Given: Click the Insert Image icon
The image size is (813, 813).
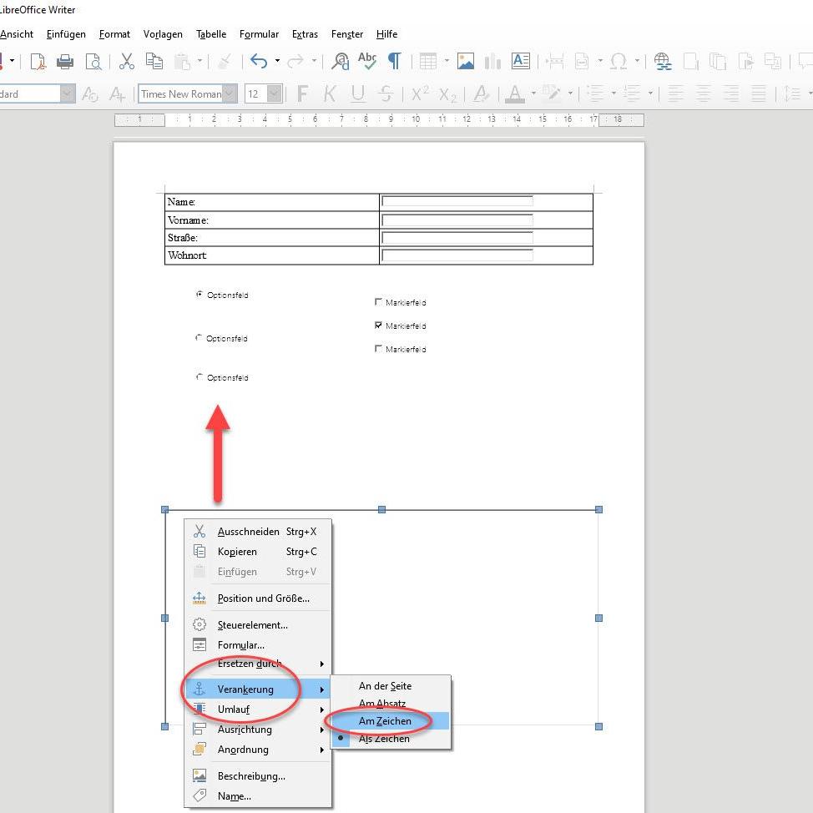Looking at the screenshot, I should (x=466, y=61).
